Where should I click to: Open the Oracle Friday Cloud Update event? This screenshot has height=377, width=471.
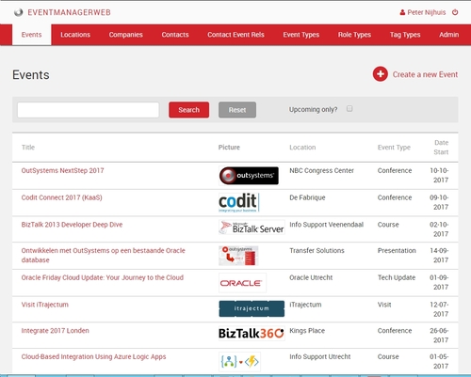[103, 277]
